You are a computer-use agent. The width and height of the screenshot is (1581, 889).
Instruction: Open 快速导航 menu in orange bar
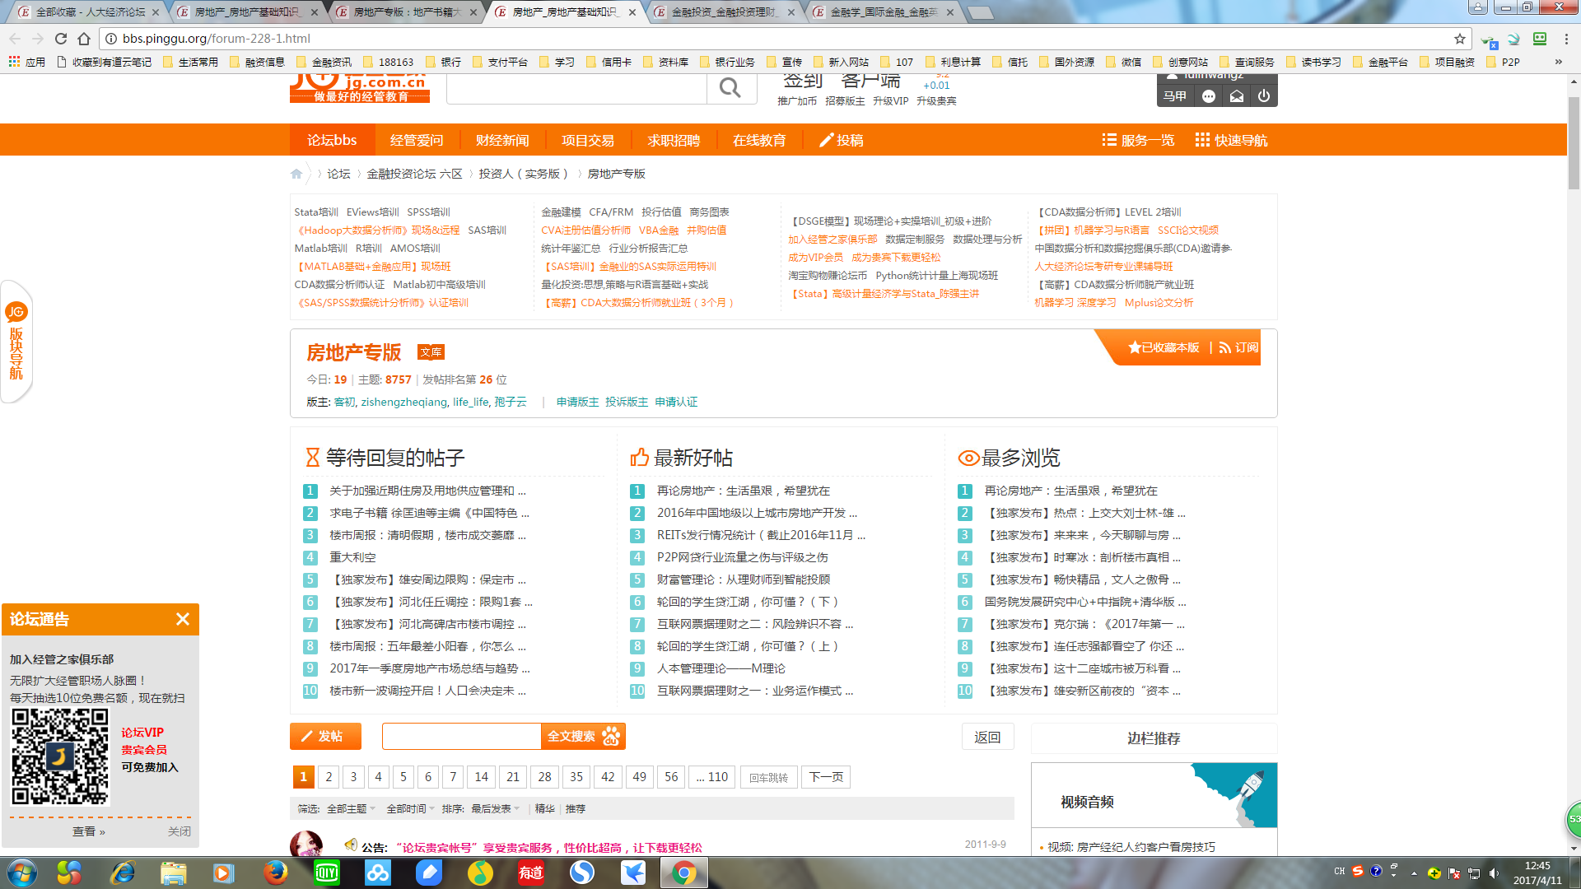click(x=1231, y=140)
